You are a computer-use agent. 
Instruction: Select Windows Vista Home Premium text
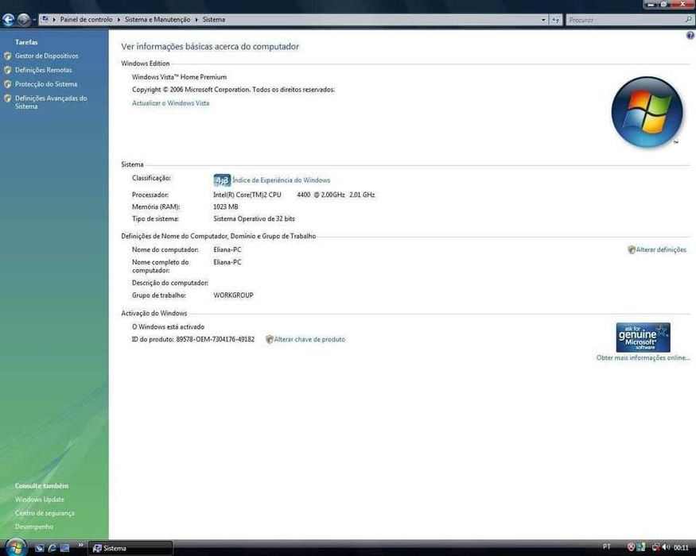179,77
